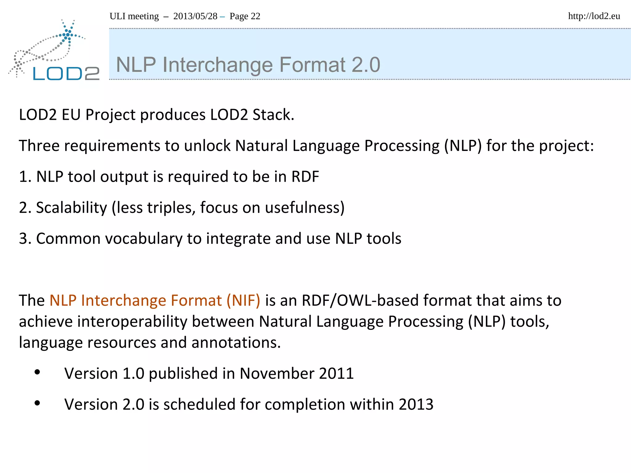Click bullet 'Version 1.0 published in November 2011'
Viewport: 631px width, 473px height.
(209, 373)
